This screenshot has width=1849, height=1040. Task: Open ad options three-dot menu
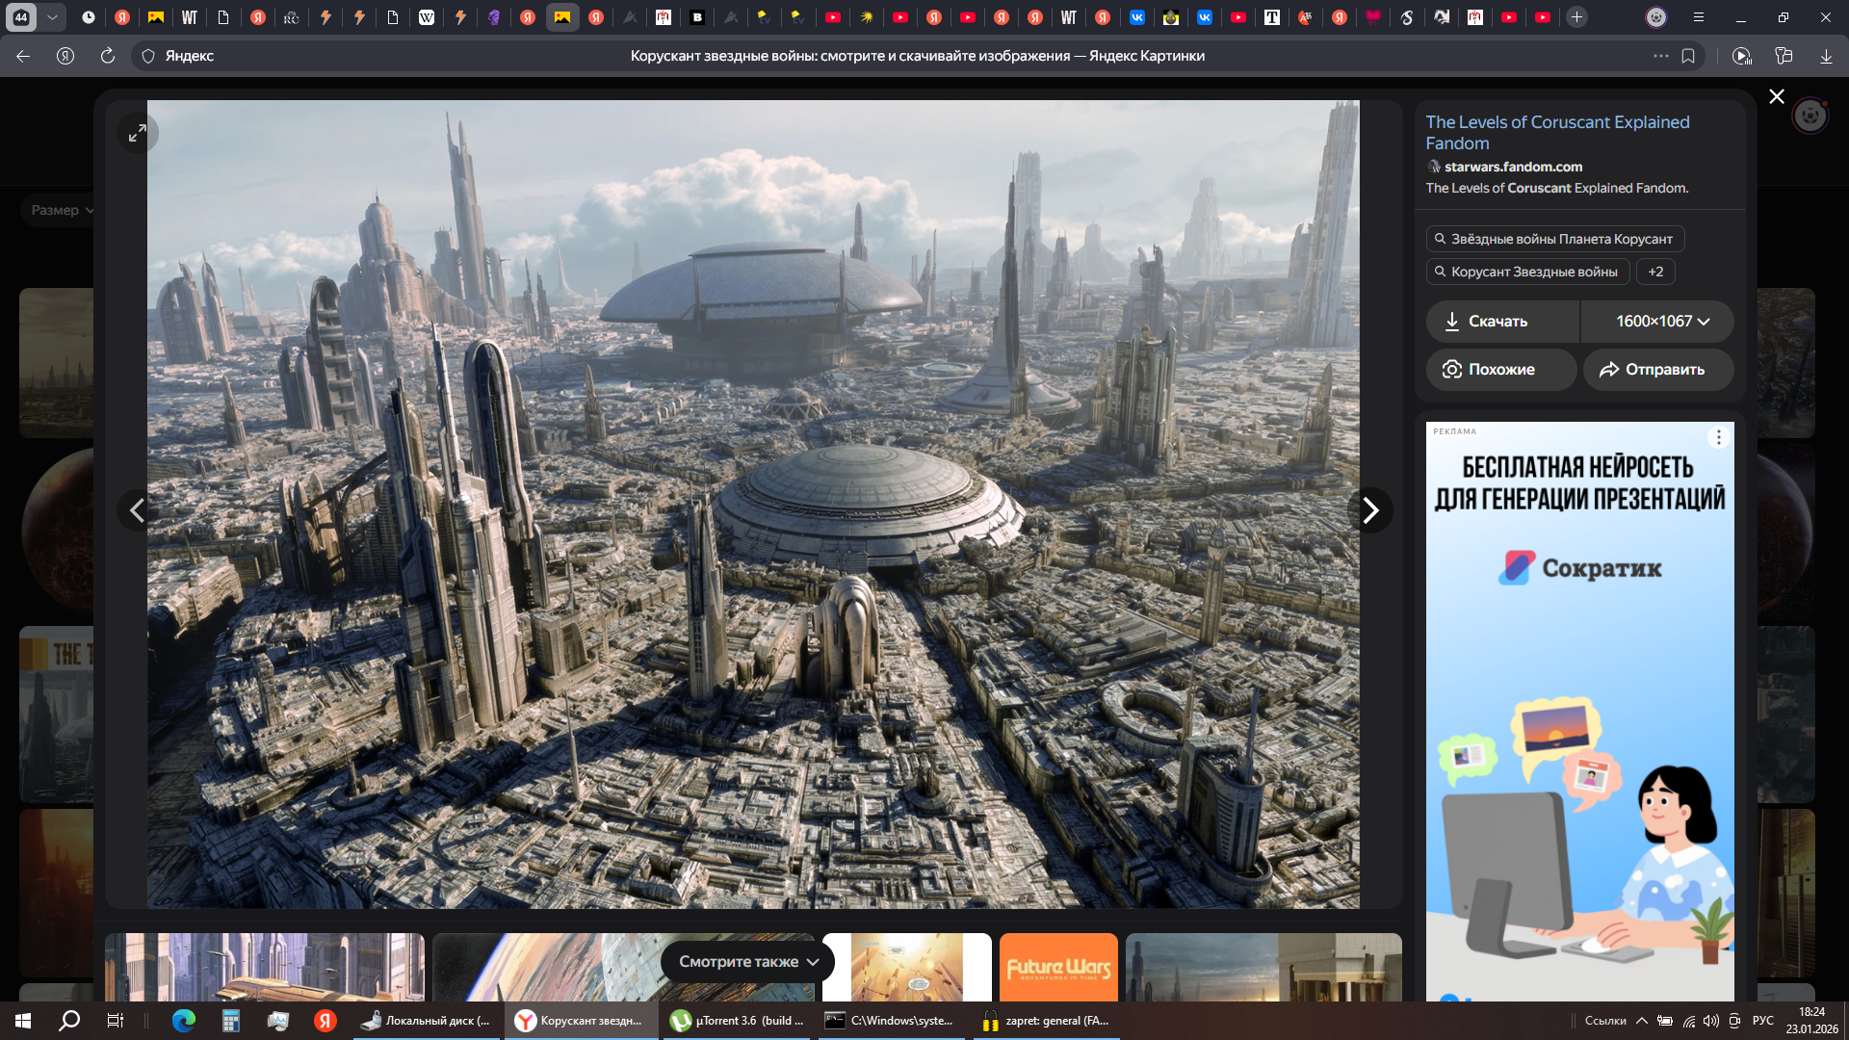(1719, 438)
